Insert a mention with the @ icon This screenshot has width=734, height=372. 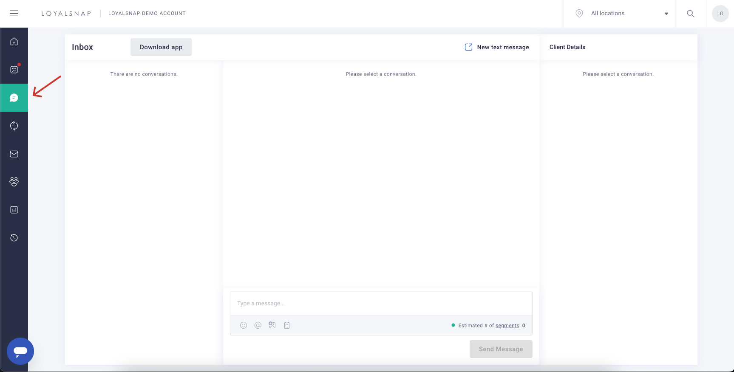(x=258, y=325)
